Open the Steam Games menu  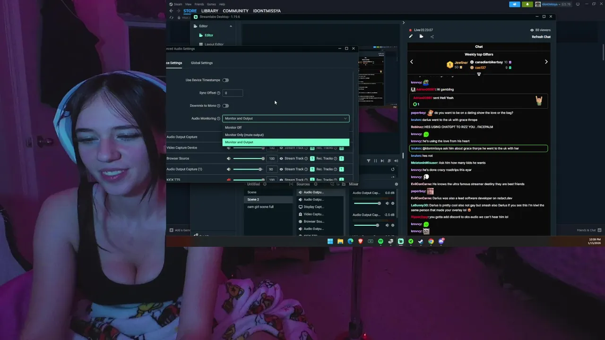pos(211,4)
